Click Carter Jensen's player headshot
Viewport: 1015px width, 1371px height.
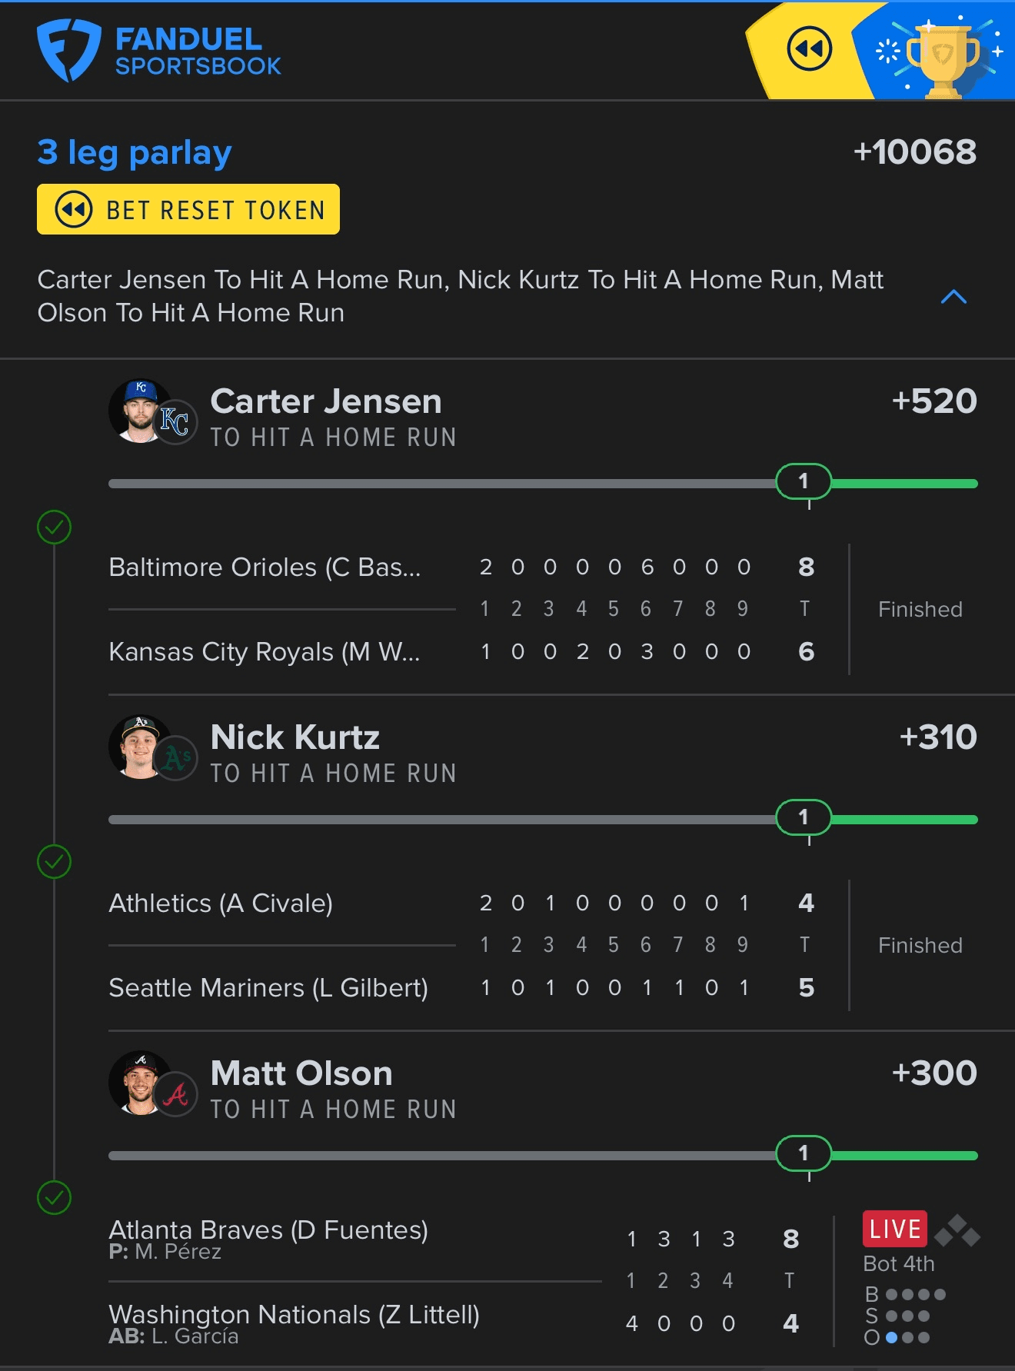138,411
